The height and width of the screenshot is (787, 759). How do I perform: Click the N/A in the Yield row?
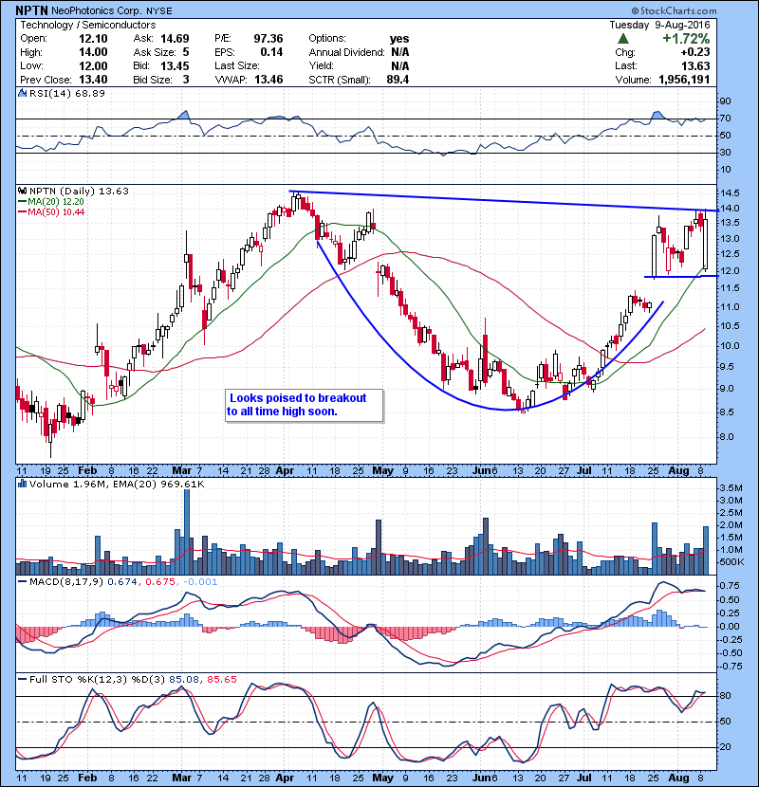pos(399,65)
